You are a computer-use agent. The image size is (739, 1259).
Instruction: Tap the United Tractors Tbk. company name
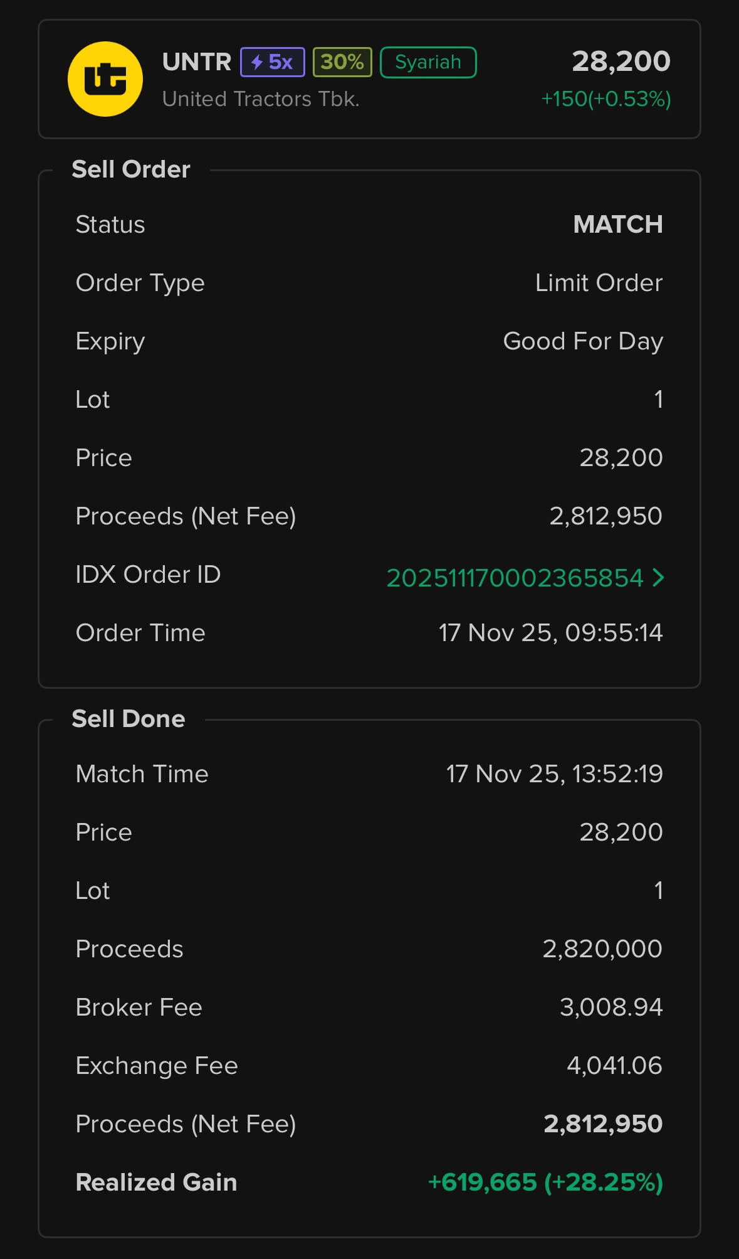(261, 99)
